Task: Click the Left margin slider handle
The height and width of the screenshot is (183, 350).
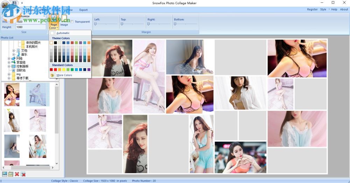Action: (x=95, y=24)
